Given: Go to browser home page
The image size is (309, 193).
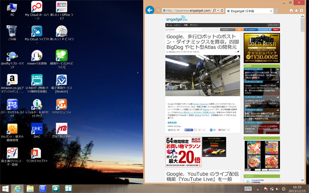Looking at the screenshot, I should point(291,10).
